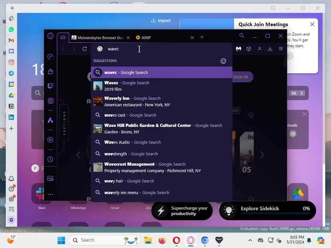Open Sidekick settings gear
Viewport: 331px width, 248px height.
(12, 199)
